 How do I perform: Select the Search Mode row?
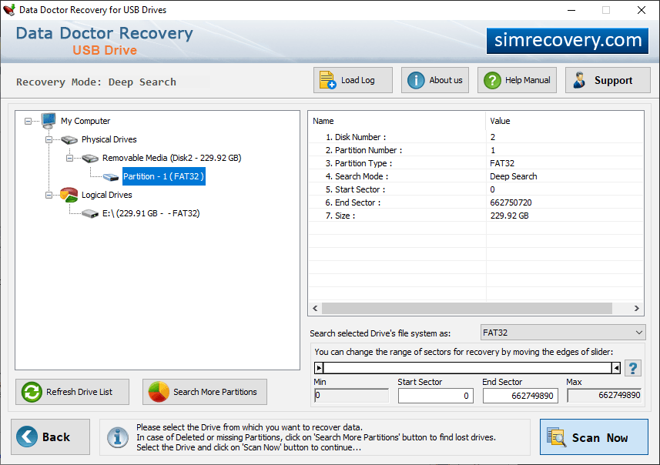pos(476,176)
